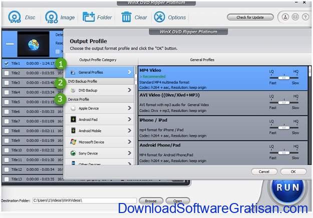This screenshot has height=218, width=313.
Task: Check the Title2 checkbox
Action: coord(7,73)
